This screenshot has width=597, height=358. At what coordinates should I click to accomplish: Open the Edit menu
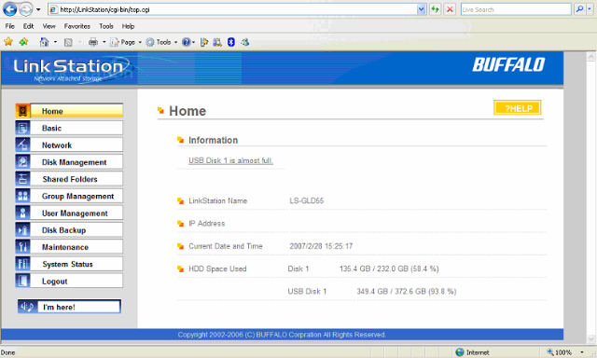click(28, 26)
